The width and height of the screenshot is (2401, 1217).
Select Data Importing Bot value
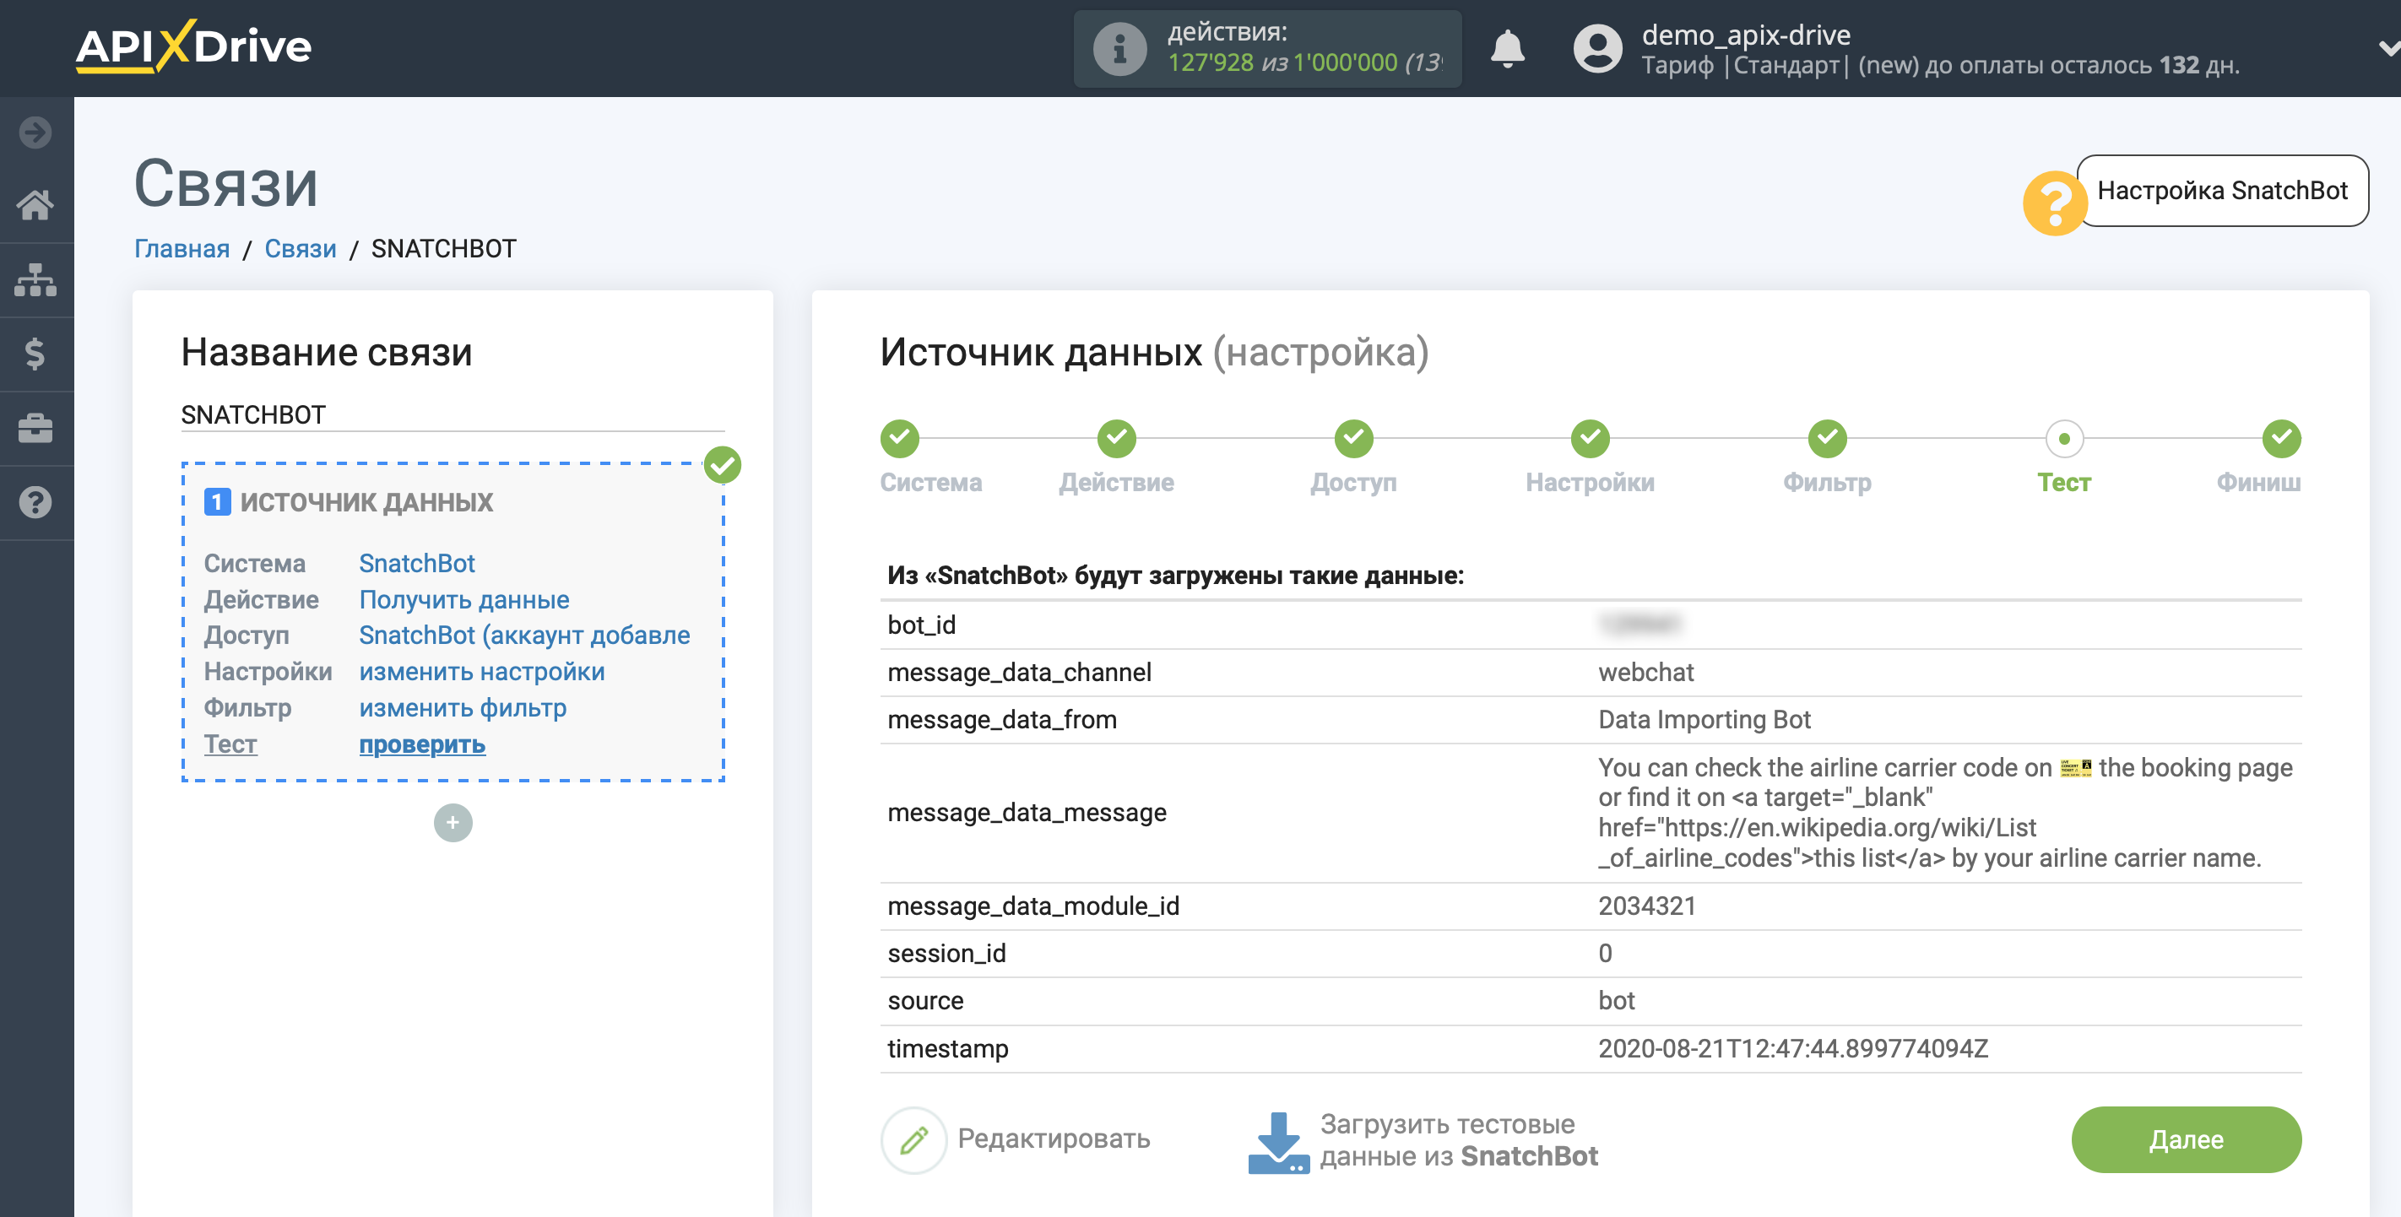pyautogui.click(x=1704, y=720)
